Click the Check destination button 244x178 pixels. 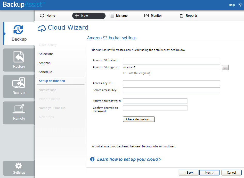(139, 119)
